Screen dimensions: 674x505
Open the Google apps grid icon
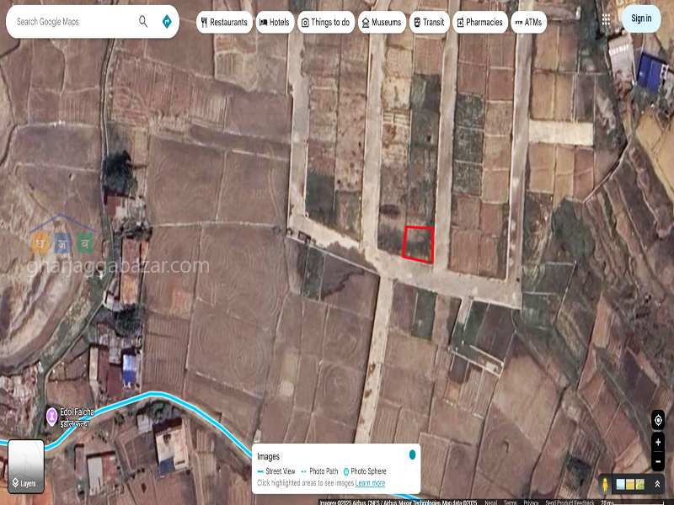(x=607, y=19)
